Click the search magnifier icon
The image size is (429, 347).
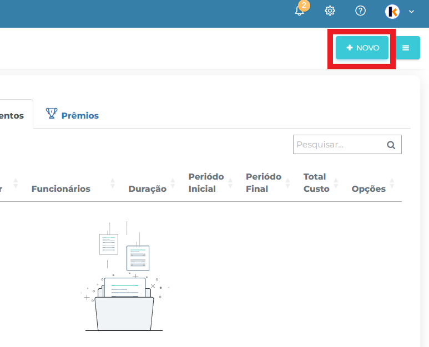coord(391,145)
